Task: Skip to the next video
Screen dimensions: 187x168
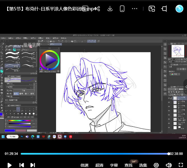Action: click(33, 165)
